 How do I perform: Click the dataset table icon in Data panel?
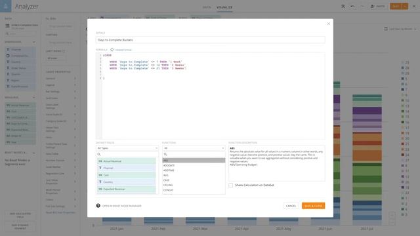click(x=7, y=26)
